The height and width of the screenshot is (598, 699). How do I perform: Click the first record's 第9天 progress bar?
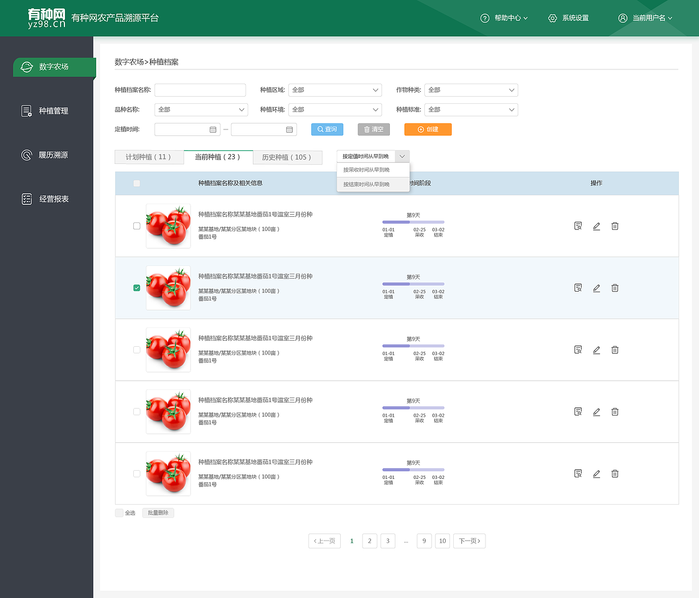pos(413,222)
